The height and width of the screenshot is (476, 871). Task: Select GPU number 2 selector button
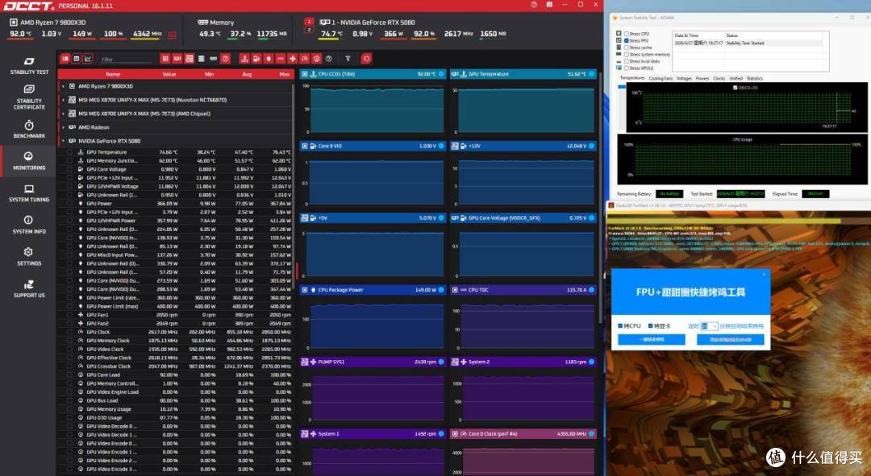click(310, 30)
